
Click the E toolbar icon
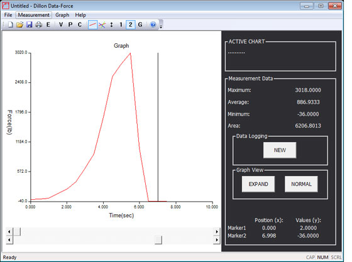tap(48, 25)
